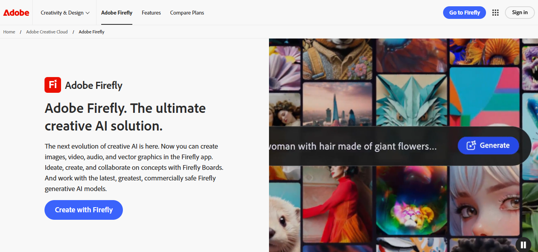Click the Sign in button

[x=520, y=13]
